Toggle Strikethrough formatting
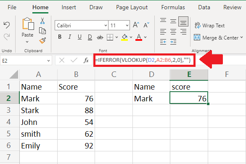246x164 pixels. click(x=100, y=37)
